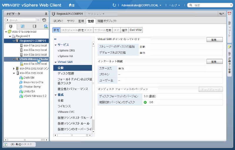The image size is (235, 150).
Task: Open the Help (ヘルプ) dropdown
Action: (174, 5)
